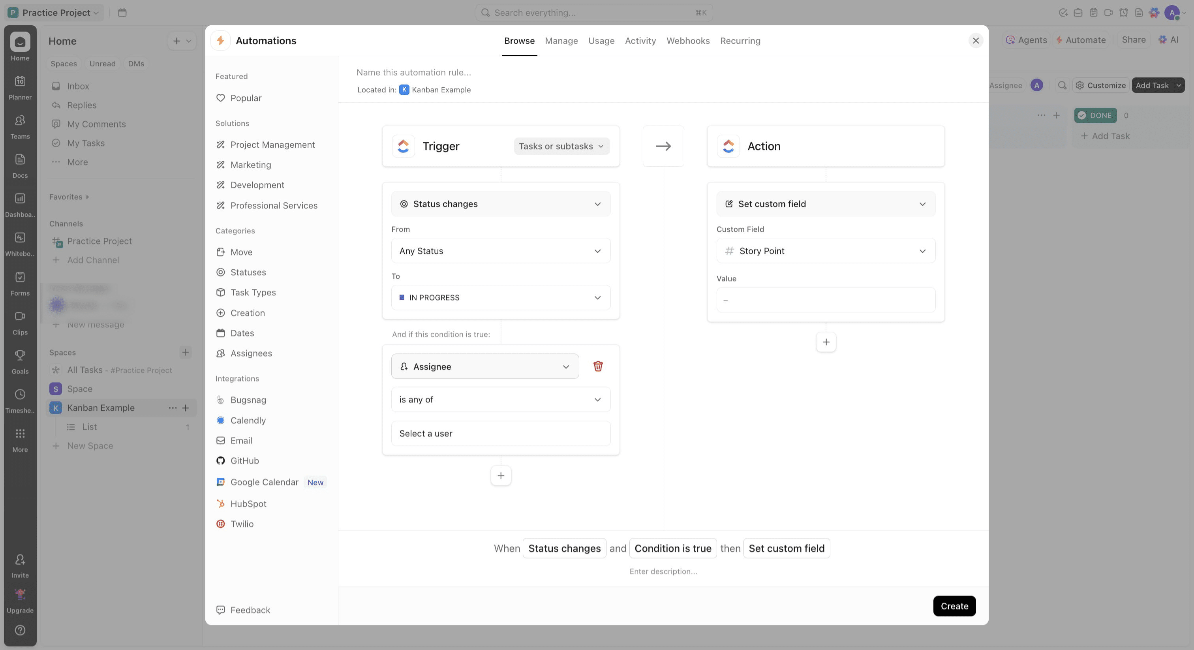Viewport: 1194px width, 650px height.
Task: Select the Browse tab
Action: [x=519, y=41]
